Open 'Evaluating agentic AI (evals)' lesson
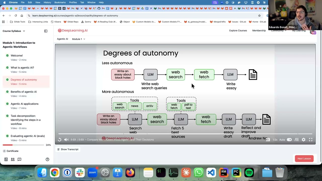322x181 pixels. [26, 138]
